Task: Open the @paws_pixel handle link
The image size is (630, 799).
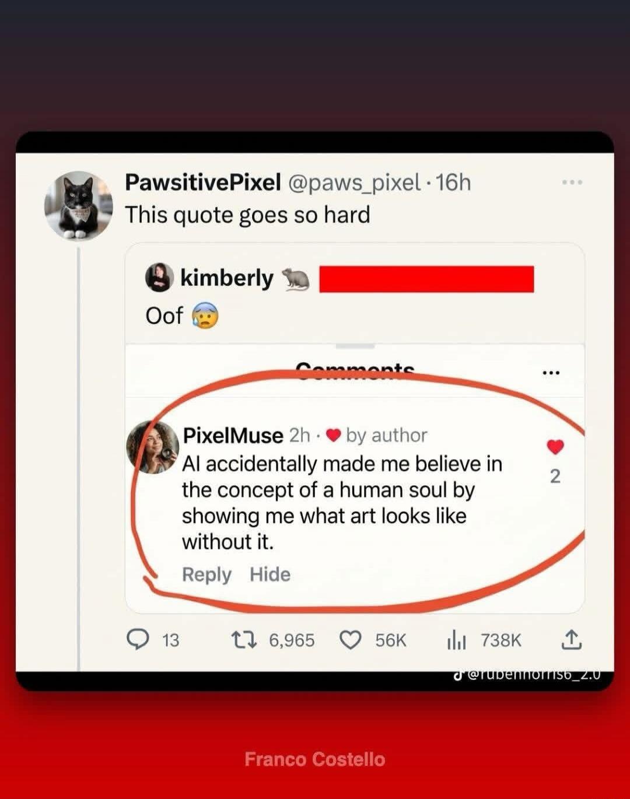Action: click(354, 183)
